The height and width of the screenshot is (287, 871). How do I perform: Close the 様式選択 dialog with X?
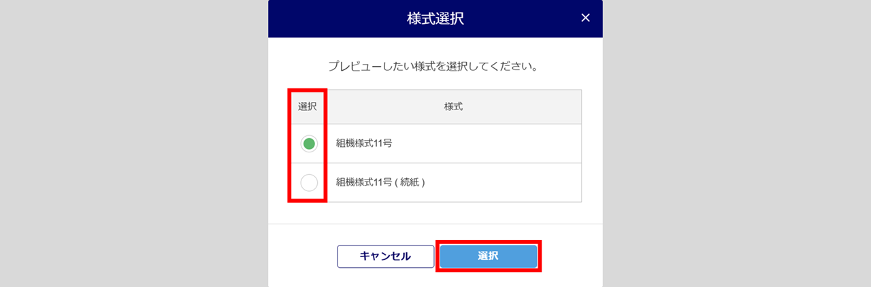[x=585, y=18]
